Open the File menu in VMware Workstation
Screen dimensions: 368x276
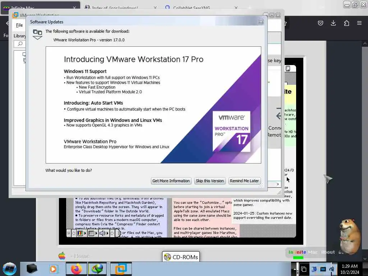tap(19, 25)
